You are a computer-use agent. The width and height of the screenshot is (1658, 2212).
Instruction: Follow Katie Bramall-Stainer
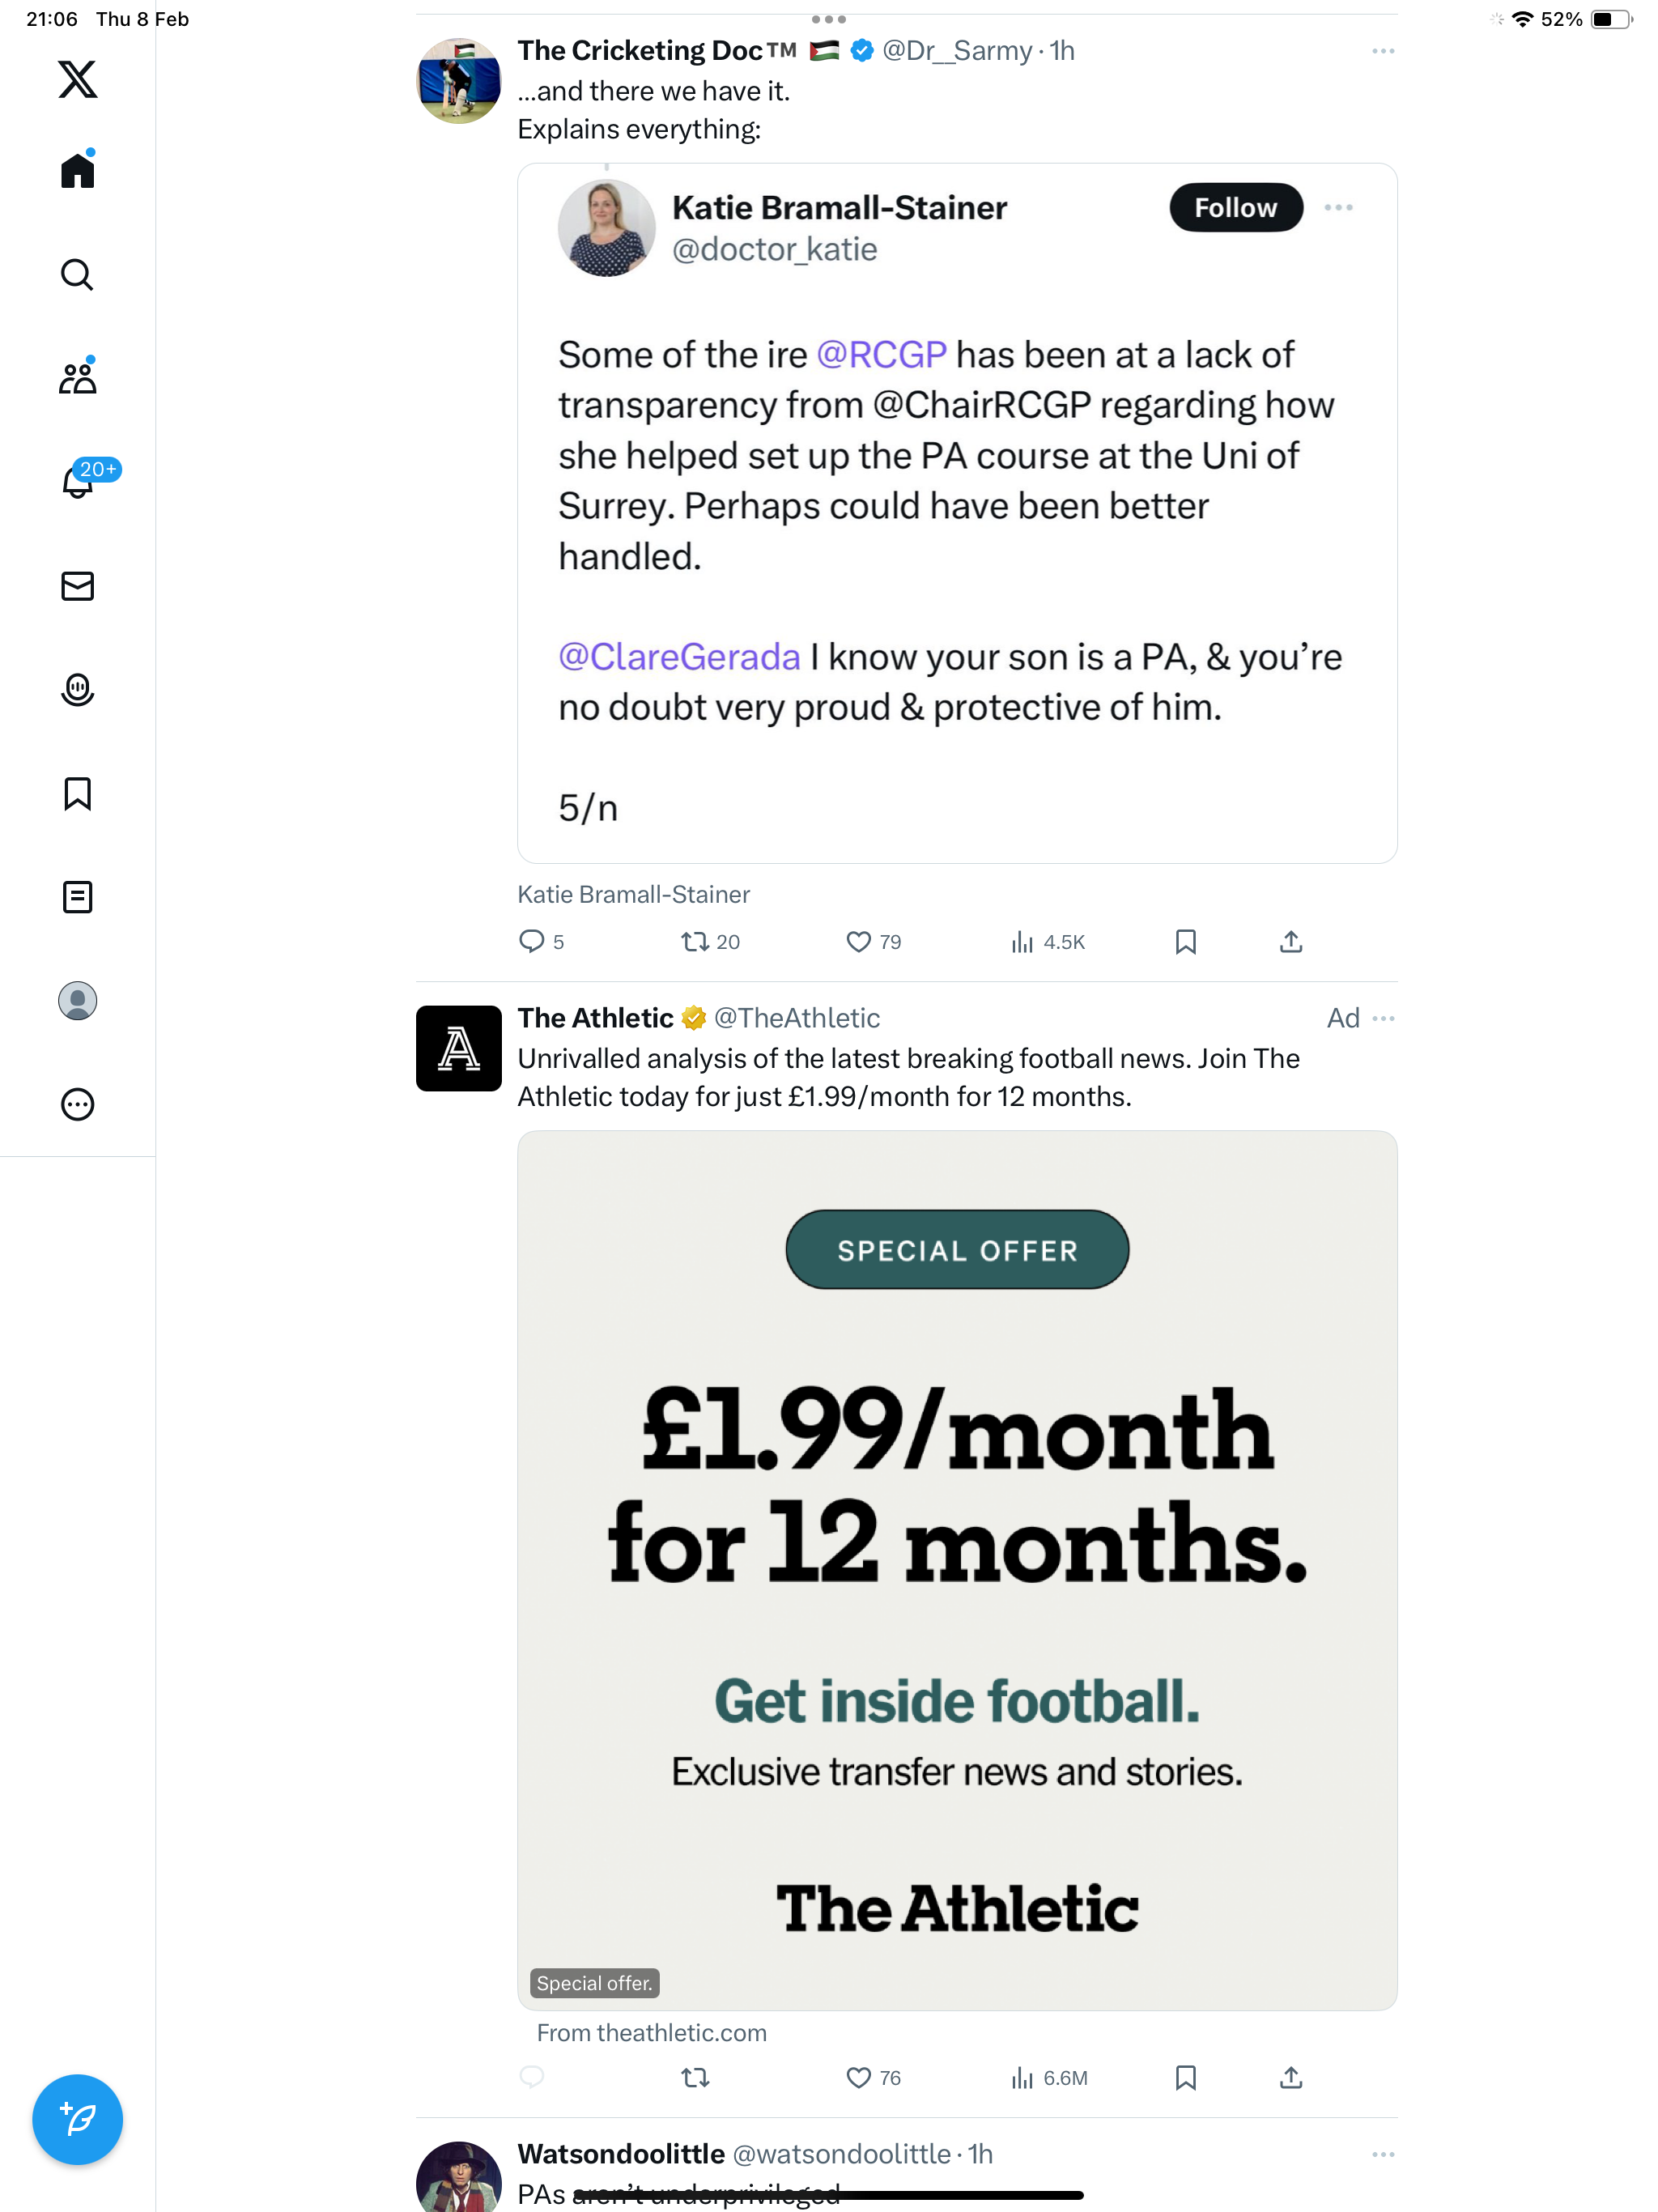click(1236, 208)
